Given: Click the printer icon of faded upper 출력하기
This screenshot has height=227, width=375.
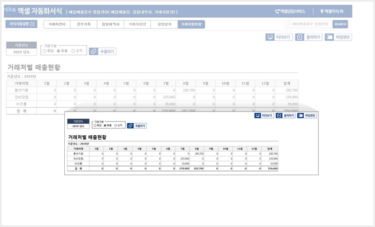Looking at the screenshot, I should click(300, 37).
